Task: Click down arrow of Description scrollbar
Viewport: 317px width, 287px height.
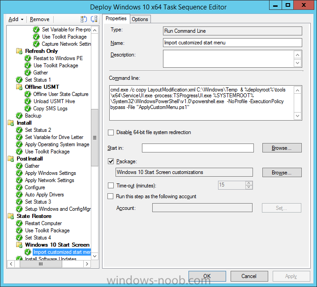Action: point(297,63)
